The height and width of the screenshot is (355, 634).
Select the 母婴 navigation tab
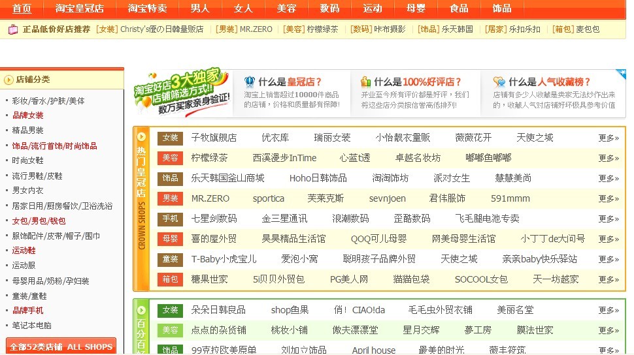pos(416,8)
